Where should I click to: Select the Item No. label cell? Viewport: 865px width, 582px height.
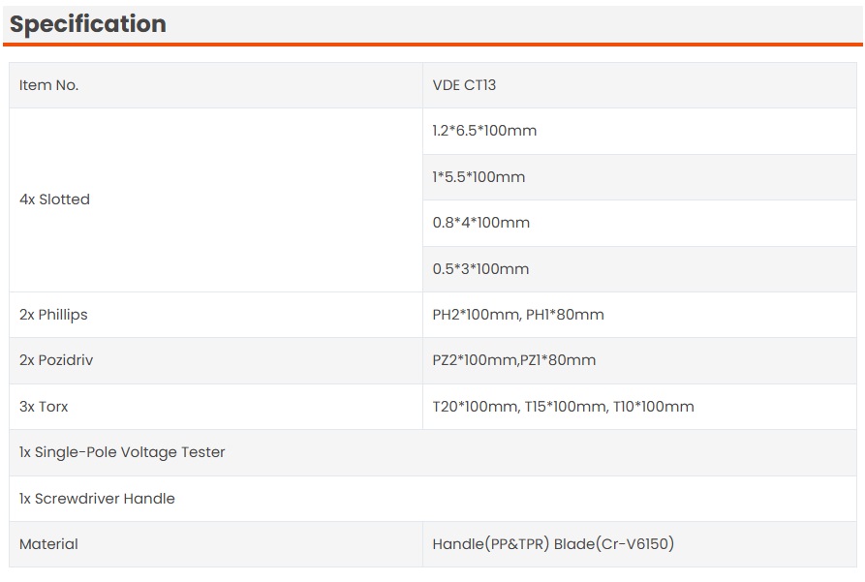point(48,85)
